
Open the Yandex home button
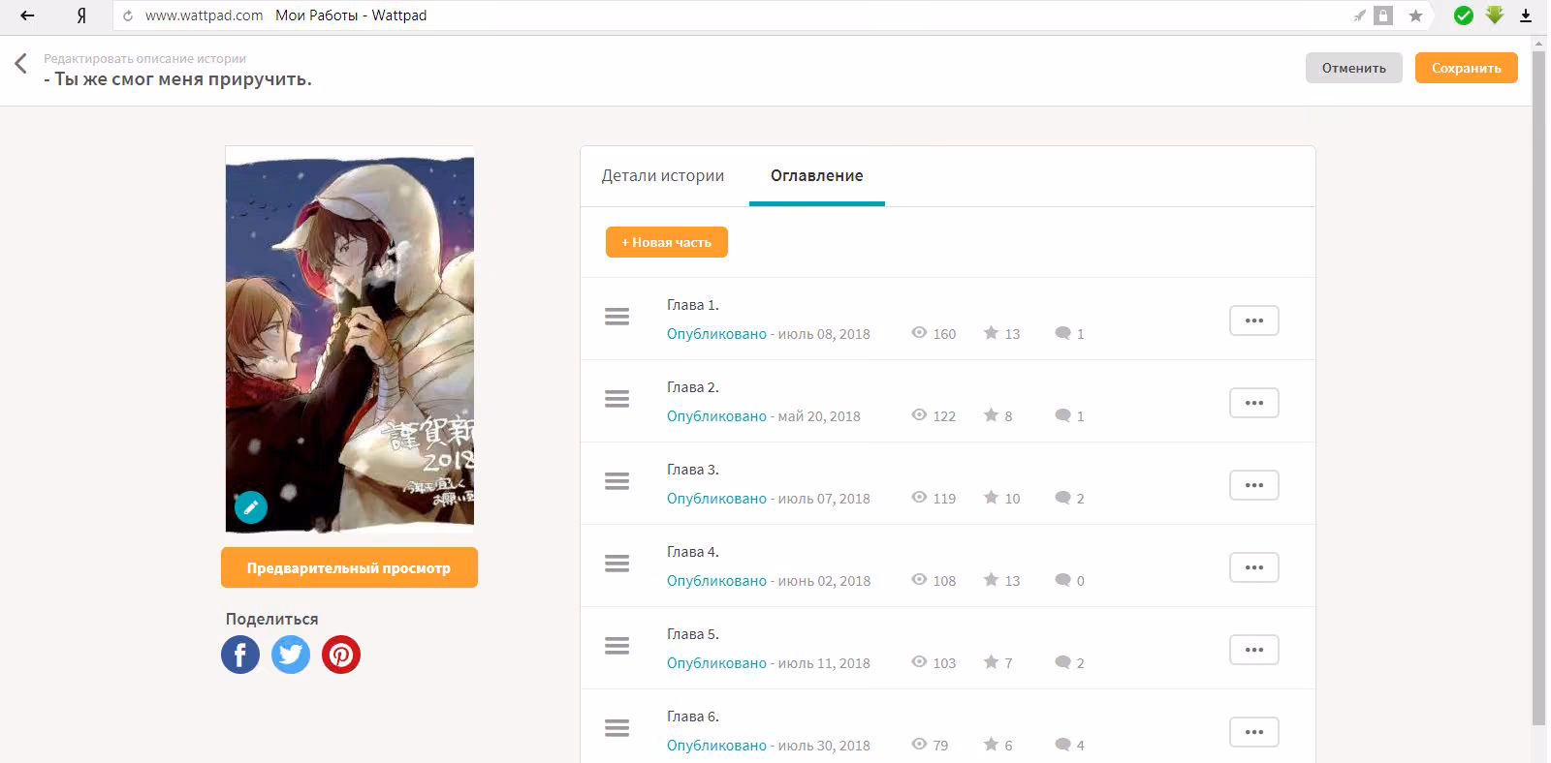coord(81,15)
